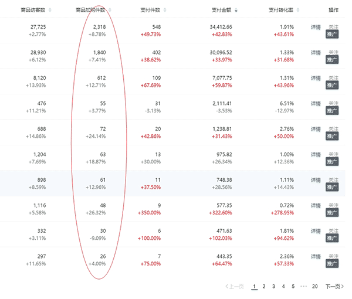The width and height of the screenshot is (352, 299).
Task: Click 推广 in the 577.35 row
Action: click(x=333, y=213)
